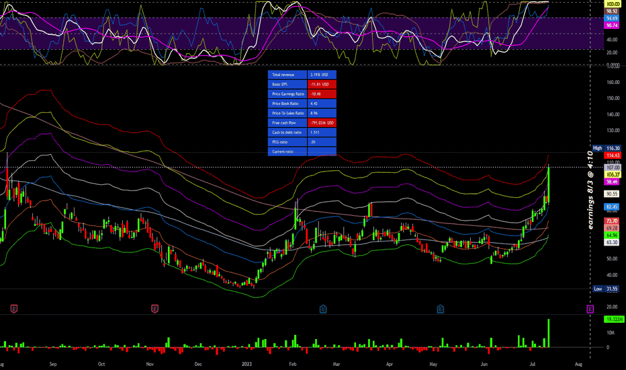Viewport: 626px width, 370px height.
Task: Select the Free cash flow label
Action: pos(287,123)
